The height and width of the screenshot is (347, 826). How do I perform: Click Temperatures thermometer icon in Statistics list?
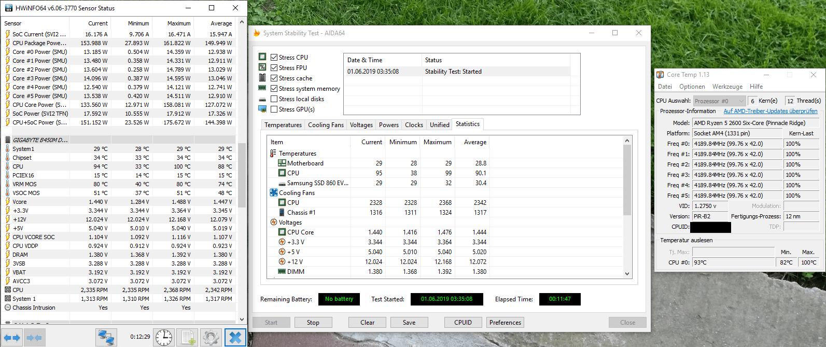coord(273,154)
